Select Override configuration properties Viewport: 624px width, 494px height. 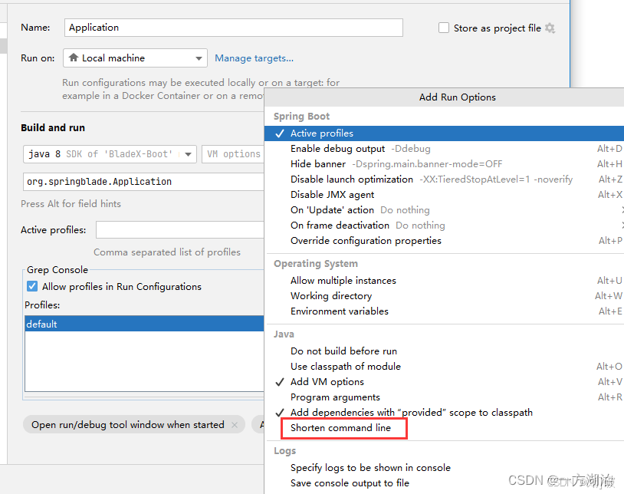tap(444, 241)
